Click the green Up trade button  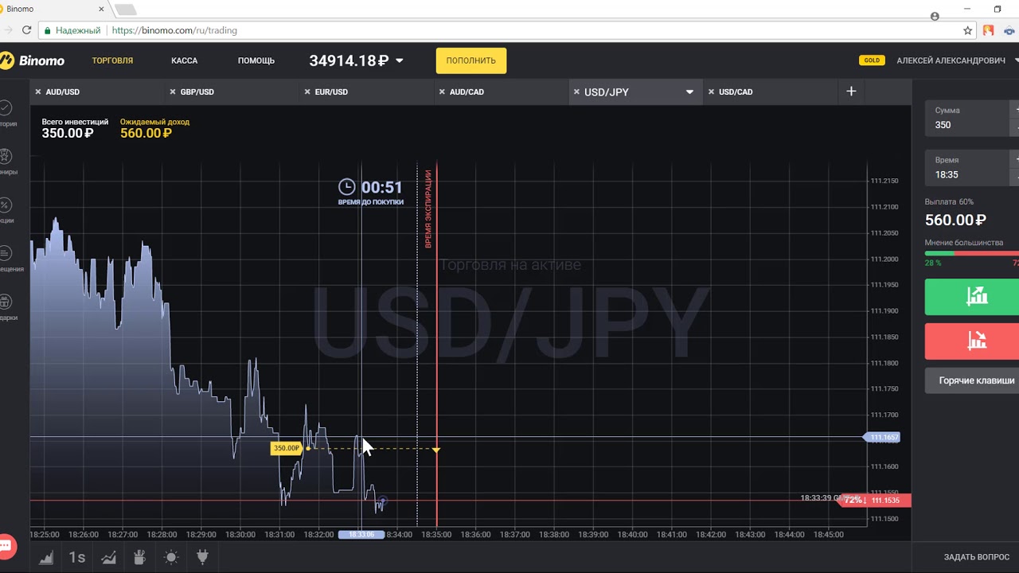tap(972, 296)
